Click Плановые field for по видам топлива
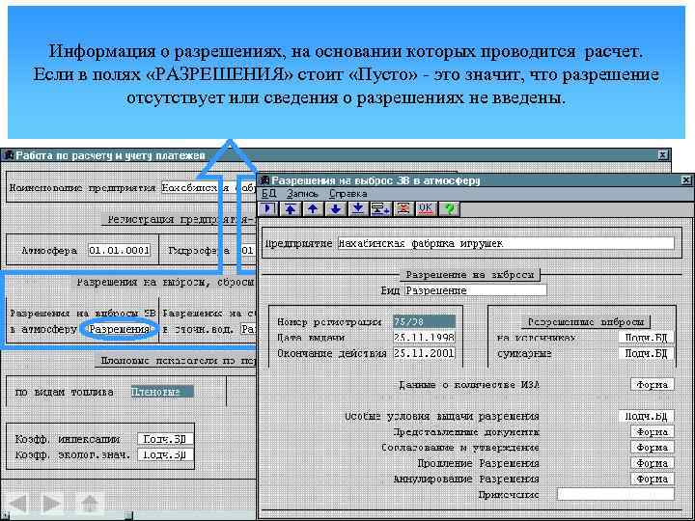 coord(162,392)
